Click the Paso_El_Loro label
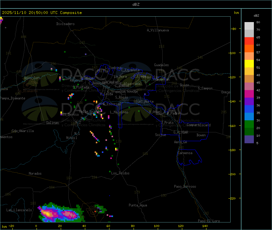 pos(209,221)
